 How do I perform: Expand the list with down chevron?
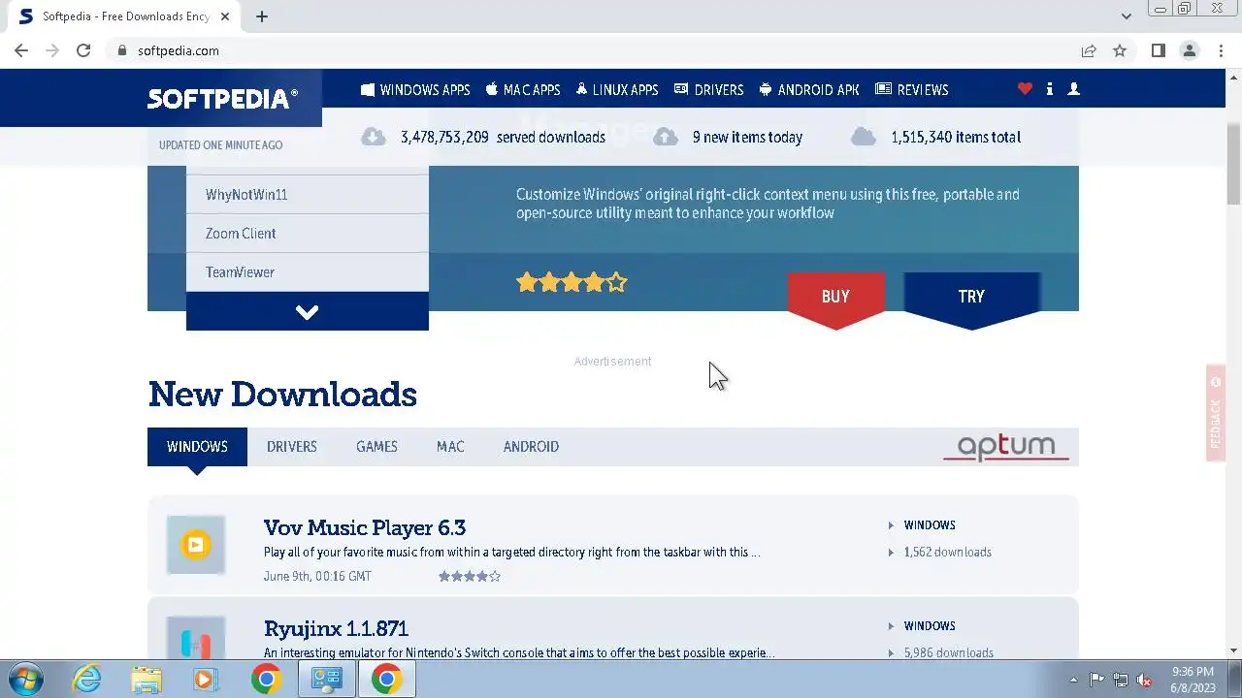(308, 311)
